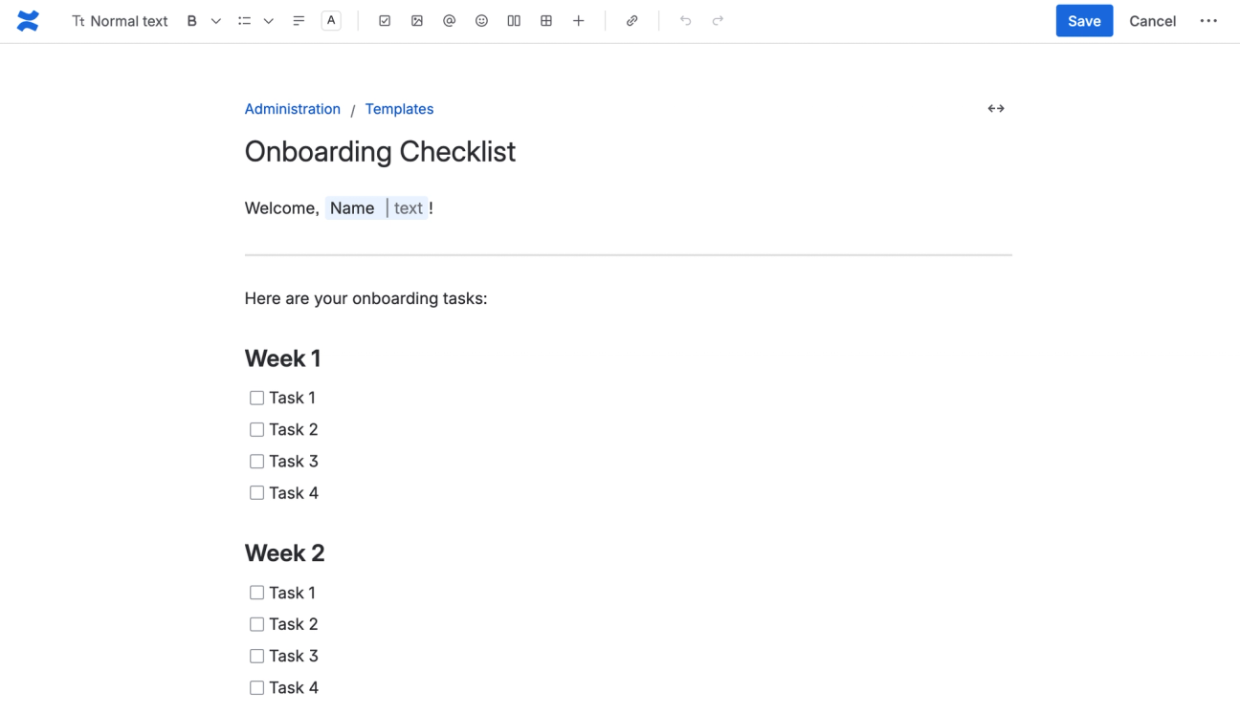Open the emoji picker
The width and height of the screenshot is (1240, 714).
click(481, 20)
